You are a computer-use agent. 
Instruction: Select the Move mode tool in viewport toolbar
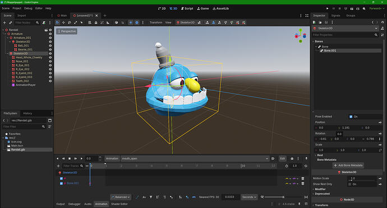tap(63, 22)
